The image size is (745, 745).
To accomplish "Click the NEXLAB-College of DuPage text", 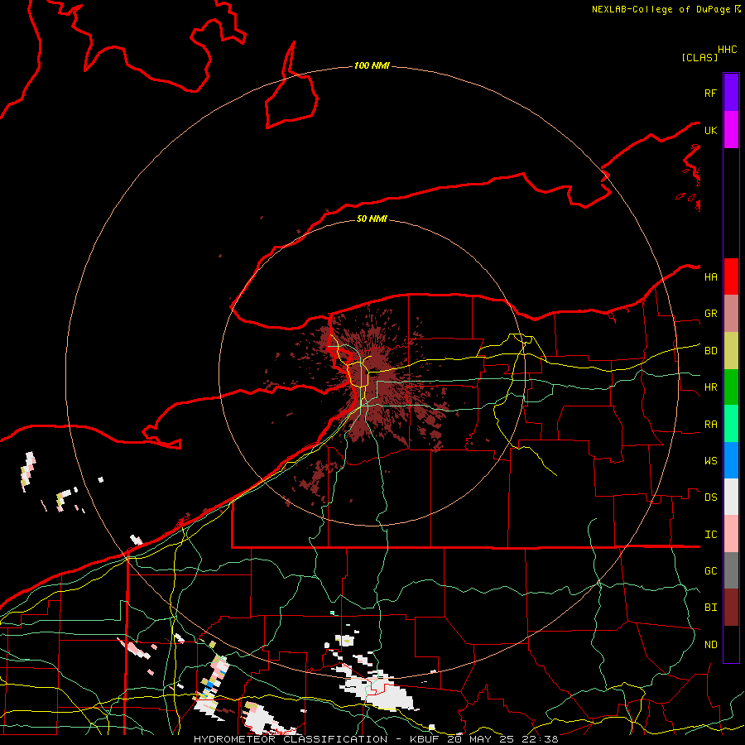I will coord(662,9).
